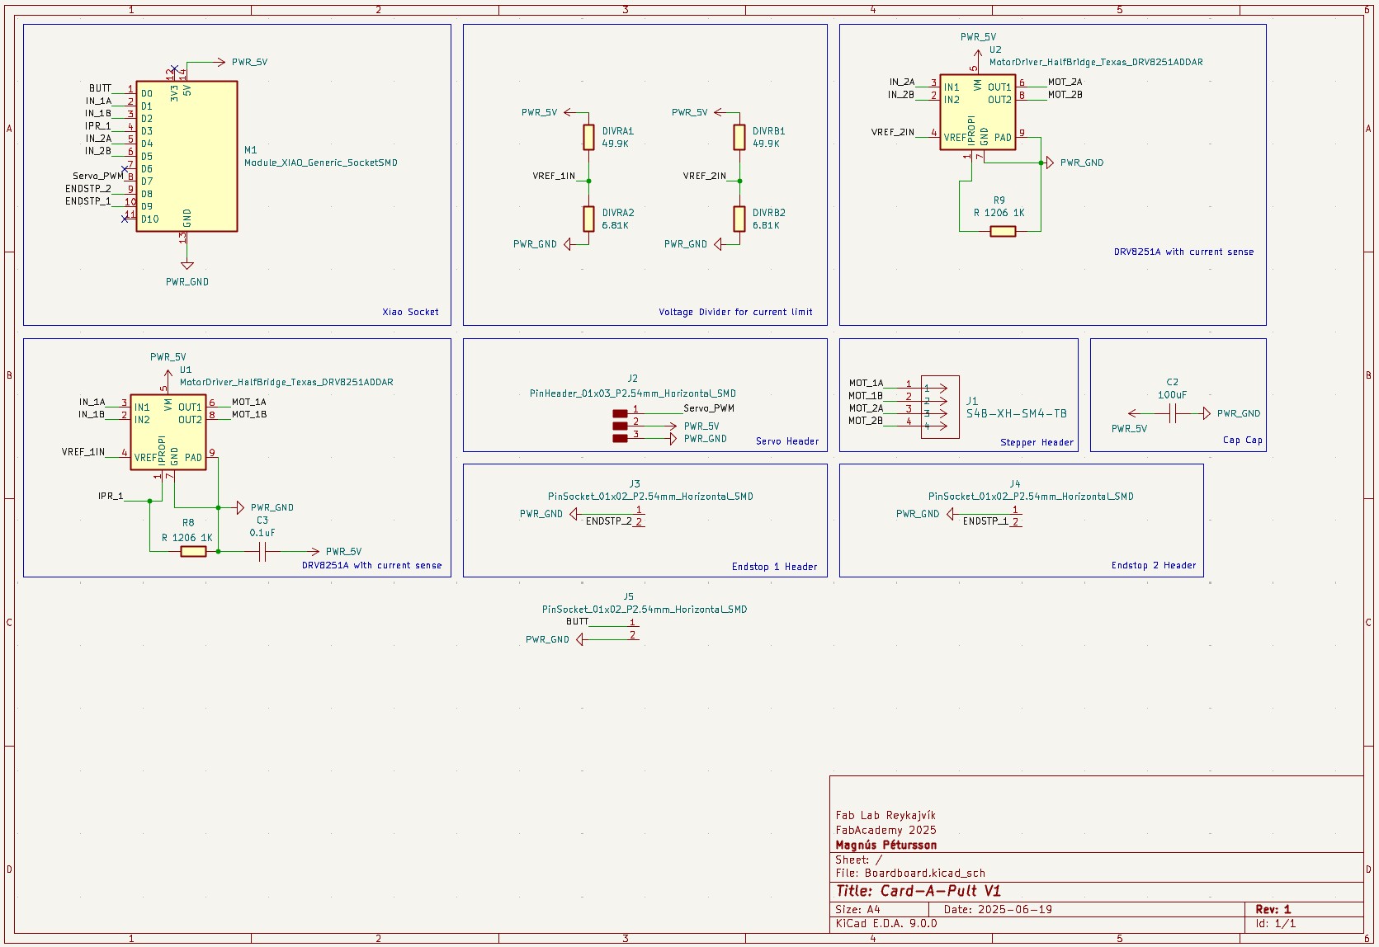
Task: Click the PWR_GND symbol right of U2
Action: [1050, 163]
